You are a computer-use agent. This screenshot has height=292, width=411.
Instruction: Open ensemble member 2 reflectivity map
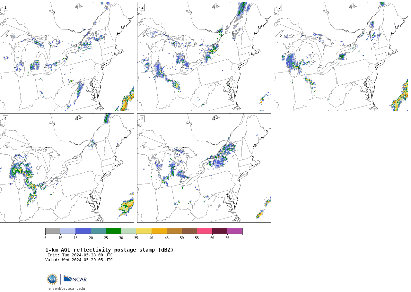(x=204, y=56)
